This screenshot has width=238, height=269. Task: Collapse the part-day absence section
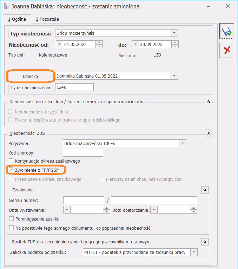209,101
